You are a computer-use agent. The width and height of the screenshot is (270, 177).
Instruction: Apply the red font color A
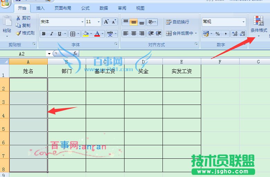coord(97,34)
